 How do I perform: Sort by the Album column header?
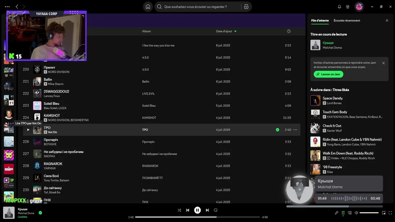pyautogui.click(x=146, y=31)
